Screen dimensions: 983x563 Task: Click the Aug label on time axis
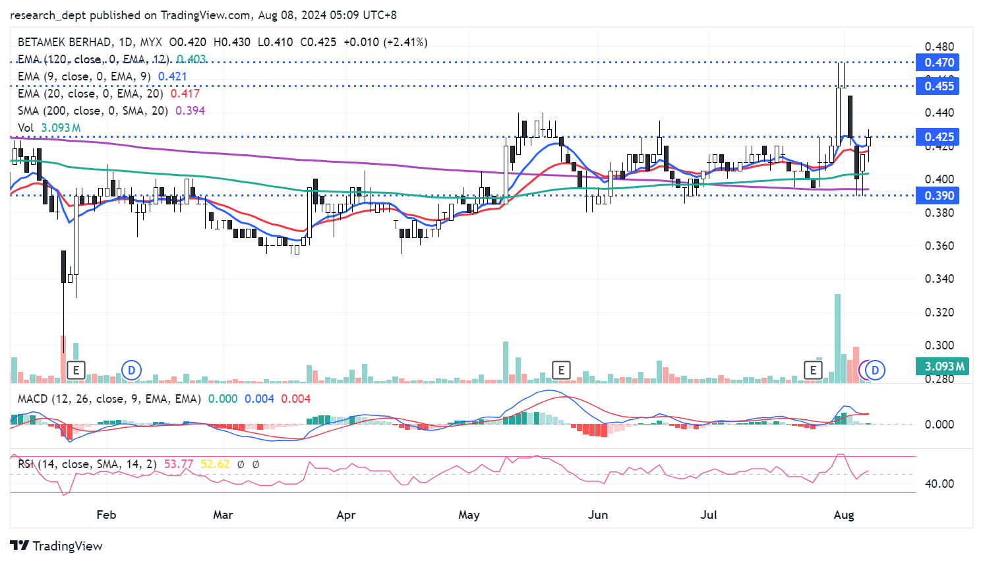coord(843,515)
